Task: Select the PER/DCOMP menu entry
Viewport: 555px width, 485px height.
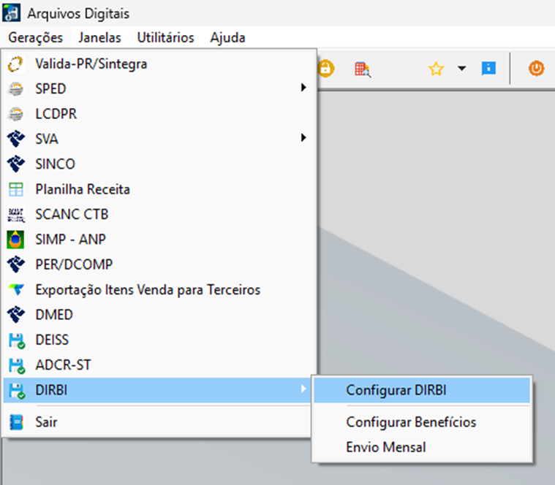Action: (x=159, y=264)
